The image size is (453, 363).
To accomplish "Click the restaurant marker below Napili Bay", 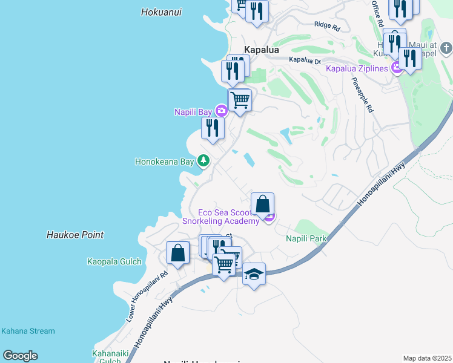I will pos(213,129).
